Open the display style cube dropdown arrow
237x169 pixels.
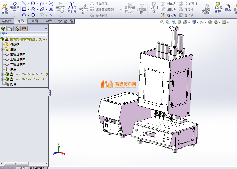tap(197, 23)
